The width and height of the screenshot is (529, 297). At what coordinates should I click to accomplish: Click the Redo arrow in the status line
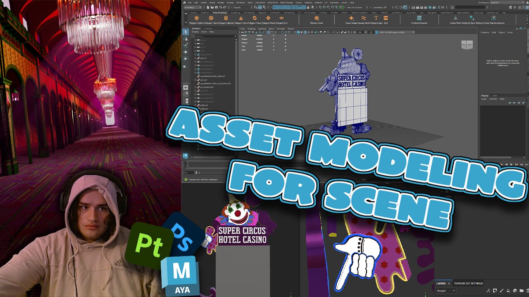pos(225,7)
